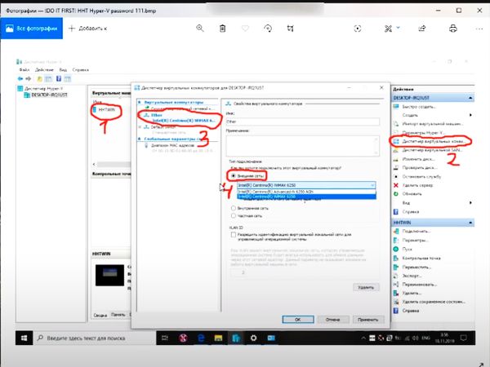Choose the highlighted 'WiMAX 6250' adapter option
The image size is (490, 367).
point(306,197)
